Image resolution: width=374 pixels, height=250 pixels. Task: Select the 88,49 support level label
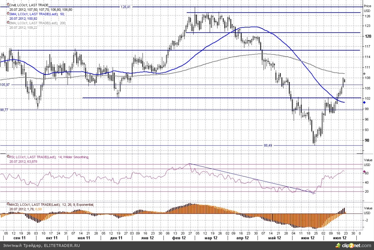pyautogui.click(x=269, y=146)
